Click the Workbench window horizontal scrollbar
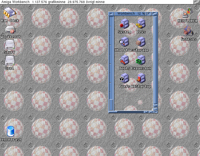The width and height of the screenshot is (200, 156). click(x=126, y=112)
